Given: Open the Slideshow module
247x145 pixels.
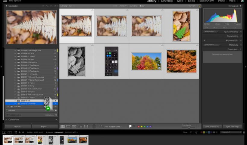Looking at the screenshot, I should pyautogui.click(x=207, y=2).
